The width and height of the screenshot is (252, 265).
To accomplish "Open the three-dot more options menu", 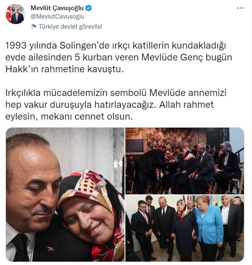I will (240, 8).
